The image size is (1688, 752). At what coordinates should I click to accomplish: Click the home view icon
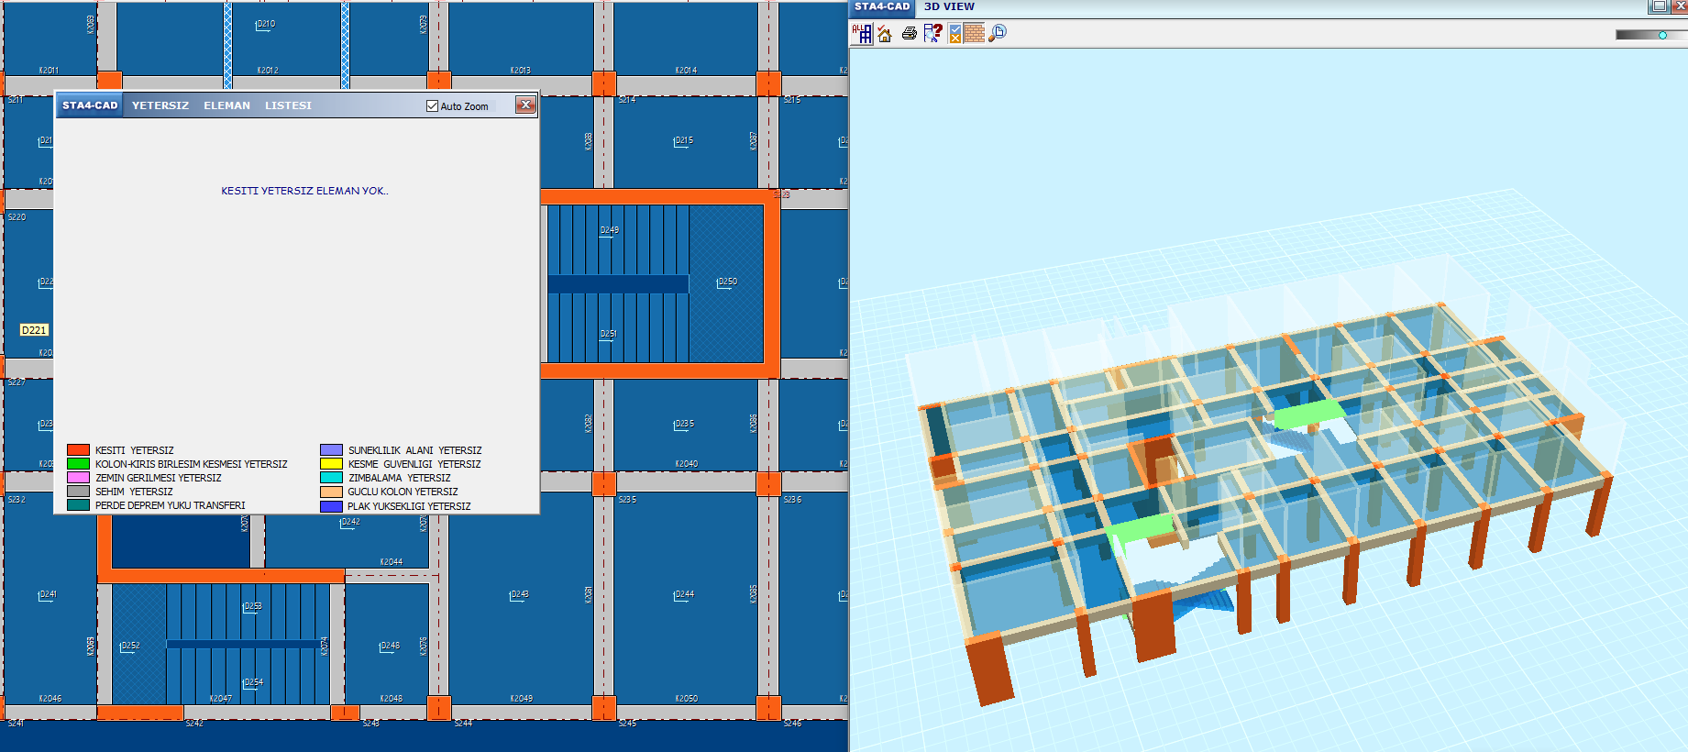(x=885, y=34)
